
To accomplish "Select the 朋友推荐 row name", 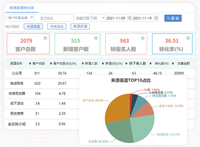I will 17,113.
